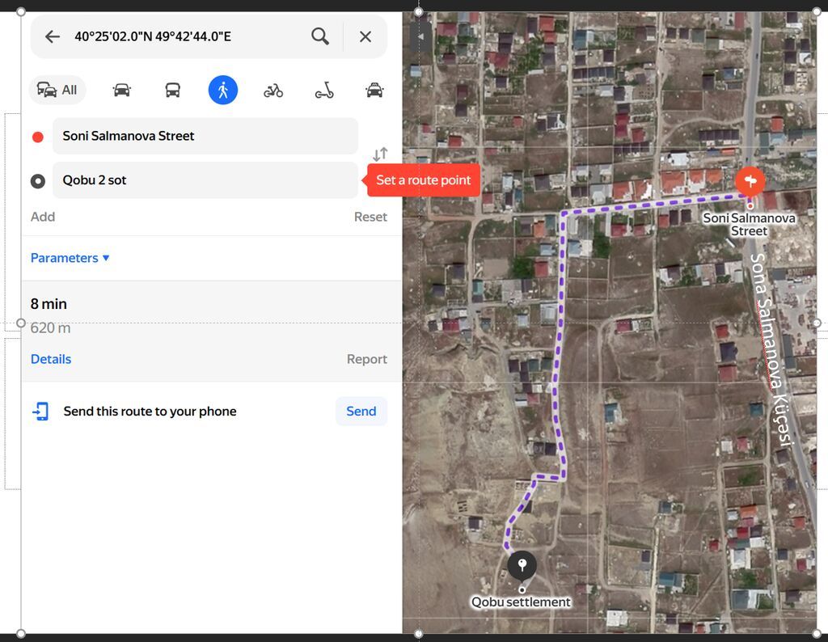Click the search magnifier icon
Viewport: 828px width, 642px height.
click(x=320, y=36)
